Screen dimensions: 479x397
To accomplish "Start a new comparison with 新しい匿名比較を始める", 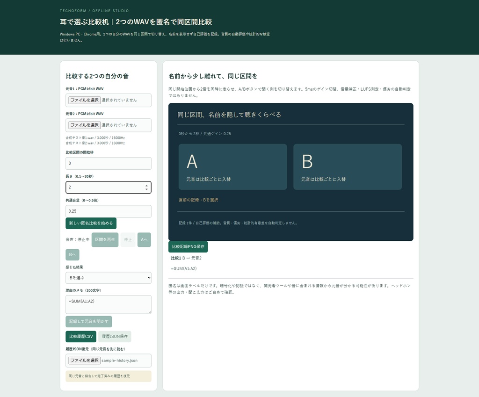I will tap(91, 223).
